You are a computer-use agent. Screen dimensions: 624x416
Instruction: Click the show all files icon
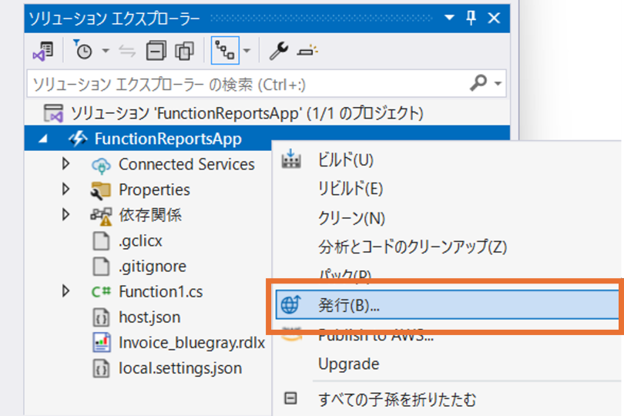point(184,51)
